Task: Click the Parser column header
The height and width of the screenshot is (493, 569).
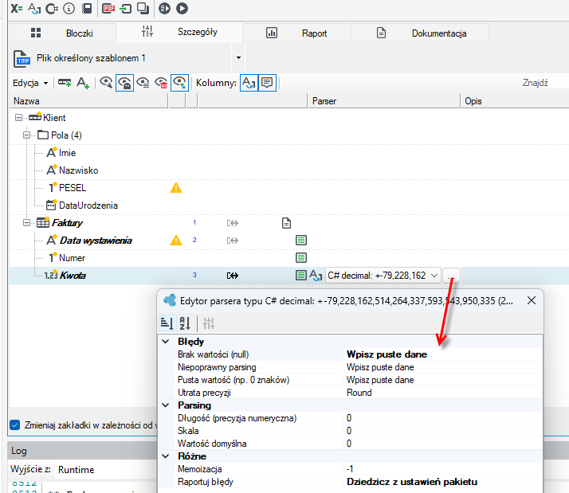Action: [384, 101]
